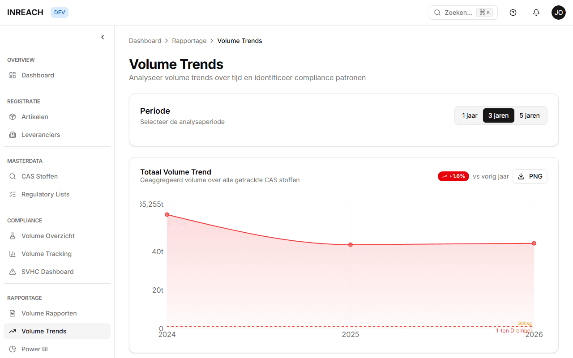Click the help question mark icon

coord(513,13)
